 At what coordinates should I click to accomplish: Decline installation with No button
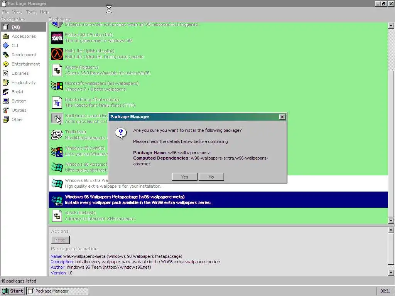coord(211,177)
